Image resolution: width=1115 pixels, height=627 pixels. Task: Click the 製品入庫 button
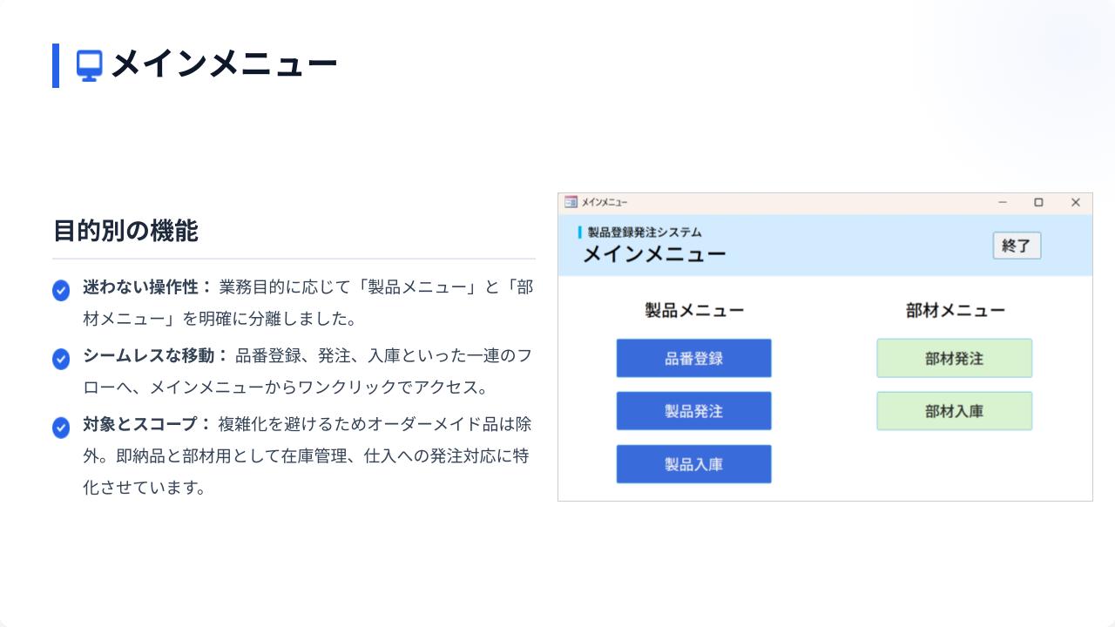[693, 464]
